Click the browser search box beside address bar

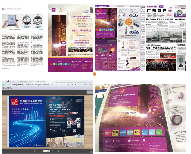click(86, 84)
